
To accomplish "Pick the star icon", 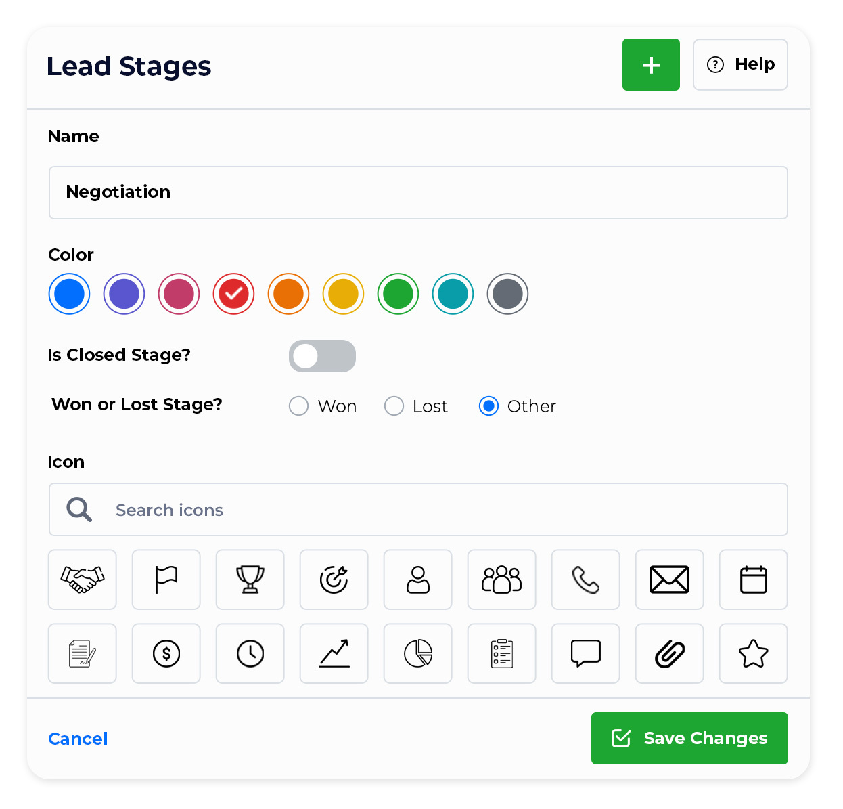I will [754, 653].
